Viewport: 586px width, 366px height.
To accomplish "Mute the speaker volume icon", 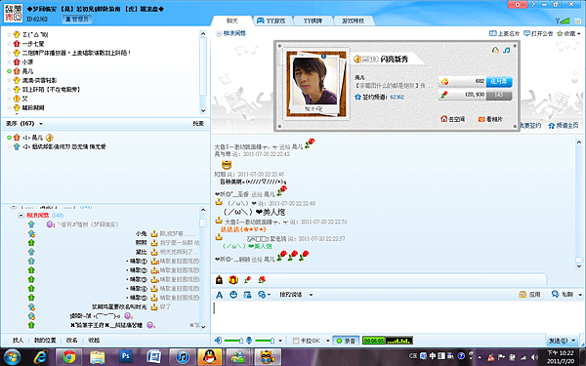I will tap(219, 341).
